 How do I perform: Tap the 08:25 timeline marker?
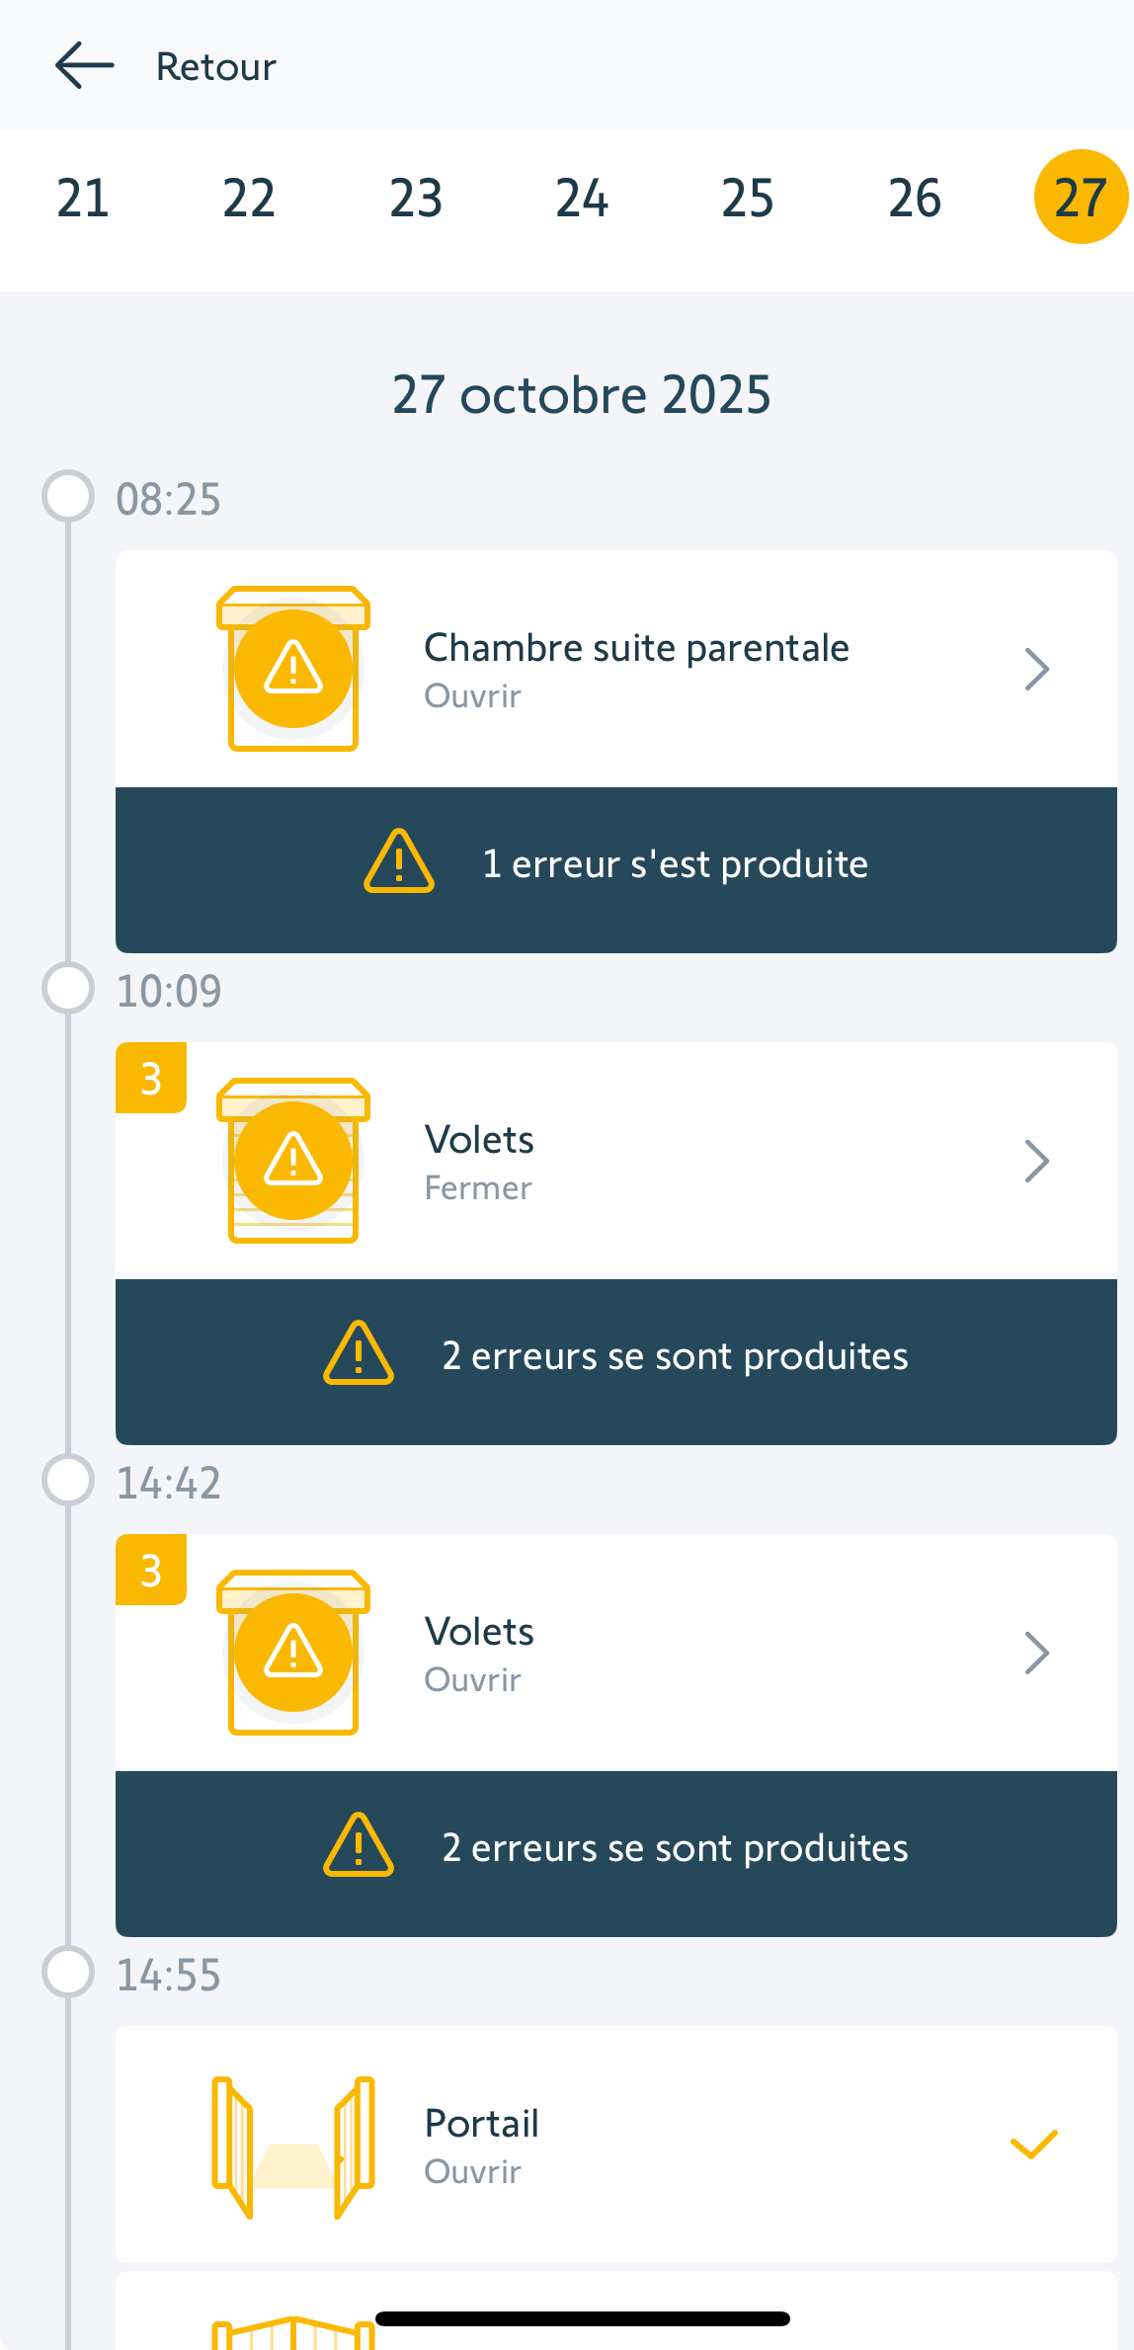(68, 496)
